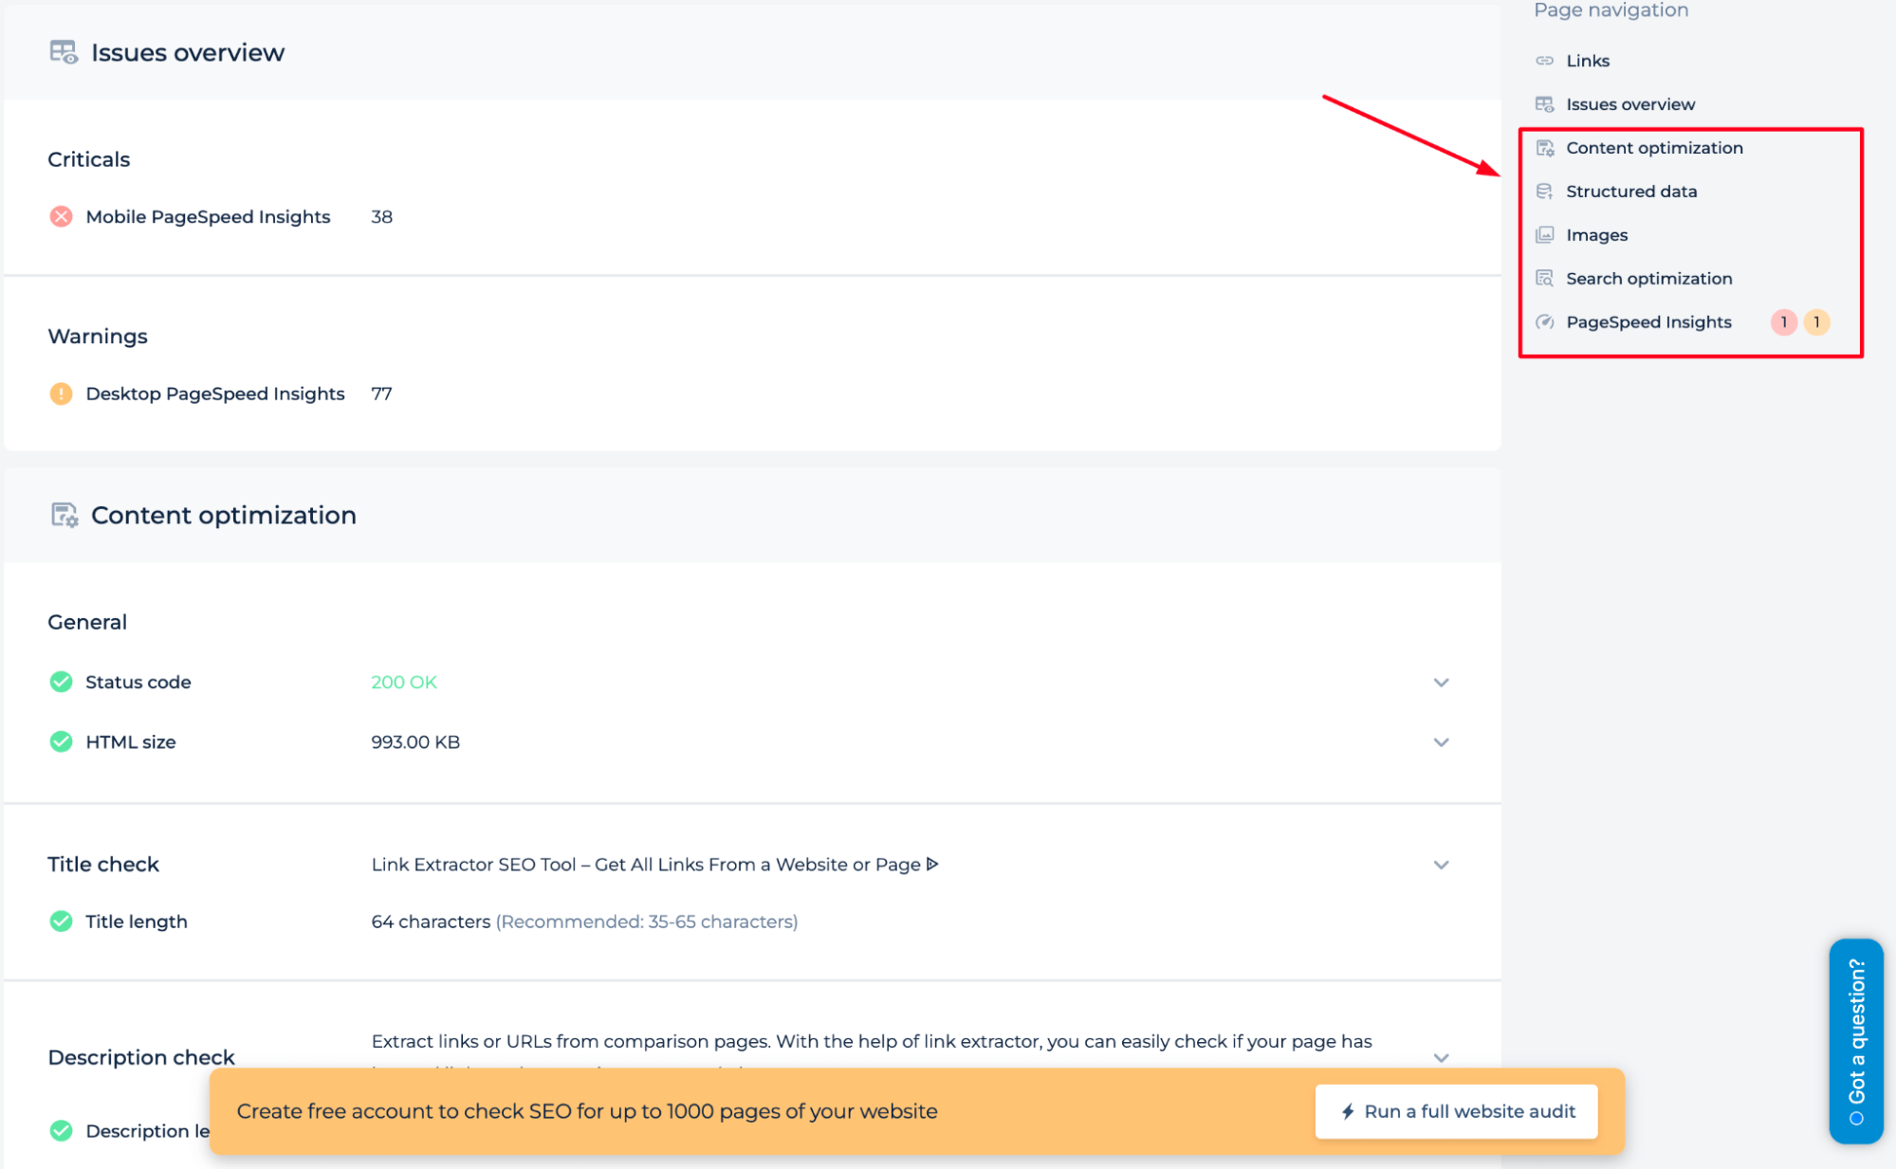Click the Status code label
The height and width of the screenshot is (1169, 1896).
click(x=138, y=682)
